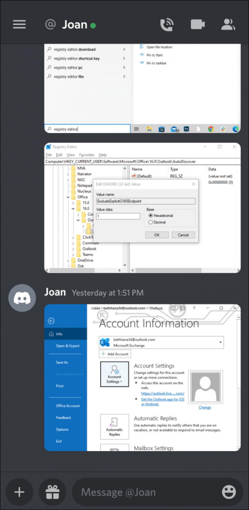This screenshot has width=249, height=510.
Task: Open Help menu in Registry Editor
Action: (103, 155)
